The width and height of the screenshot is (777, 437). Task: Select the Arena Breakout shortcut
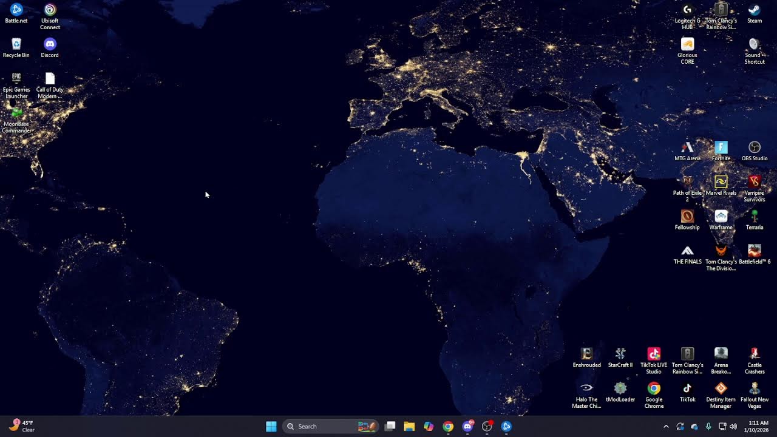(x=721, y=361)
